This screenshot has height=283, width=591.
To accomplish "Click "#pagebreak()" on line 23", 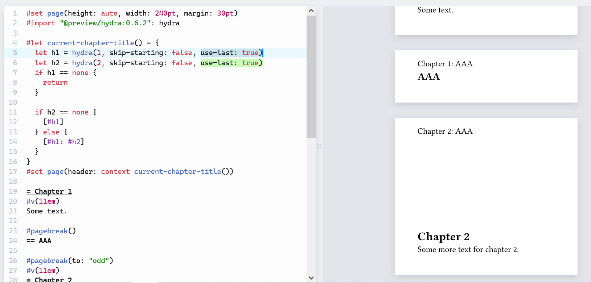I will [x=51, y=231].
